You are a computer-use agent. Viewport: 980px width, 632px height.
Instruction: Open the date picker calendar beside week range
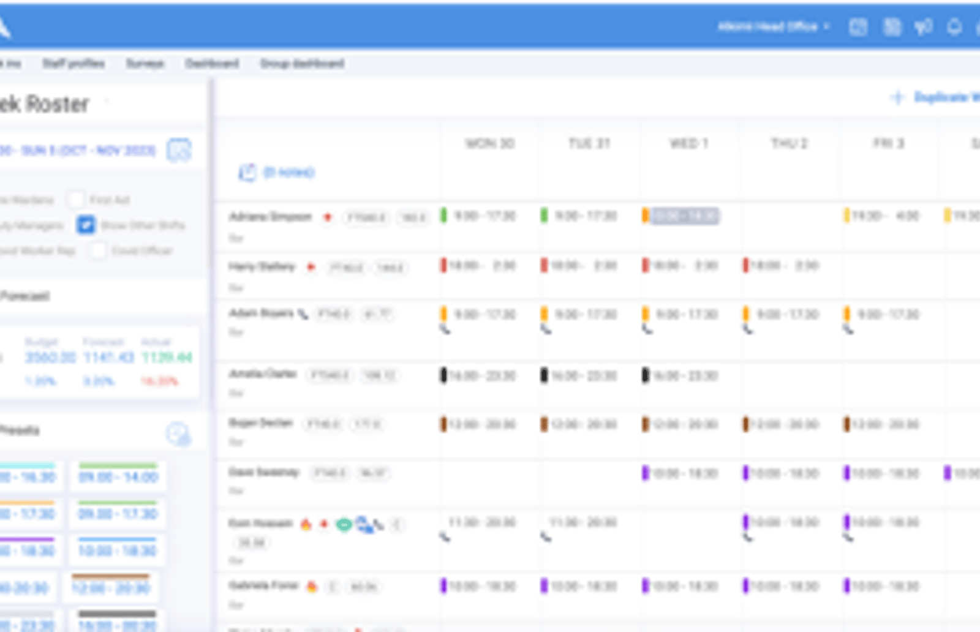pos(179,150)
